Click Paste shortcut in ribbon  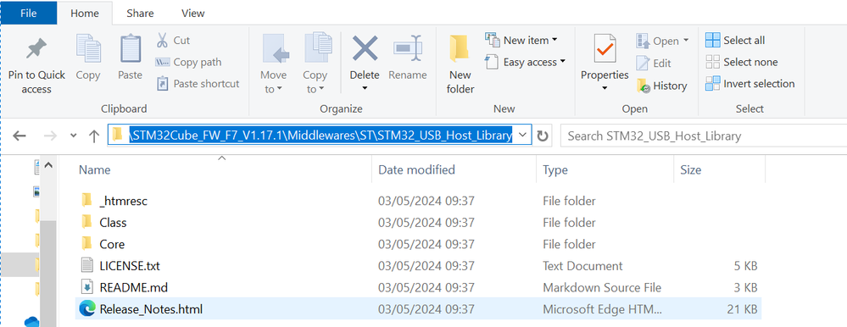click(x=198, y=84)
